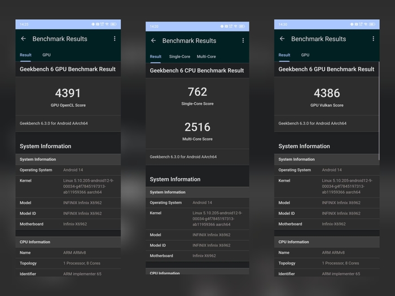Tap back arrow on the Vulkan result screen
This screenshot has width=395, height=296.
[x=282, y=39]
